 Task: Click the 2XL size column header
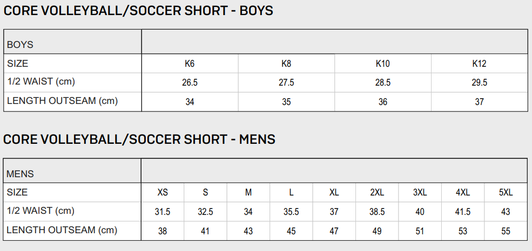[x=377, y=192]
